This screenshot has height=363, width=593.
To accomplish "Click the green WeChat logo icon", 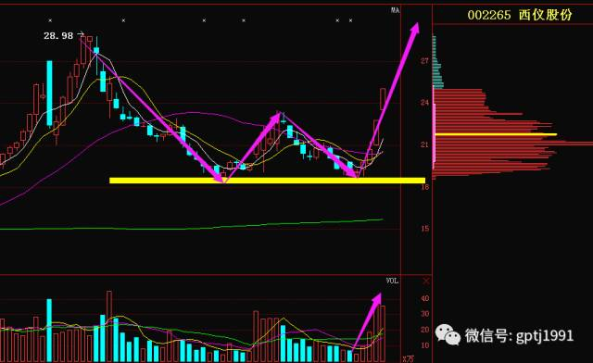I will pyautogui.click(x=448, y=334).
